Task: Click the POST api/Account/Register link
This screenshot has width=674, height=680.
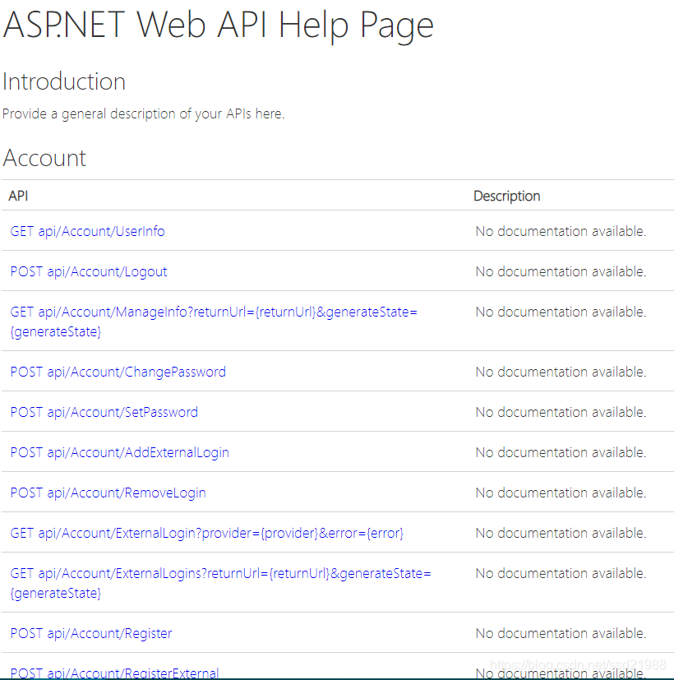Action: pos(91,633)
